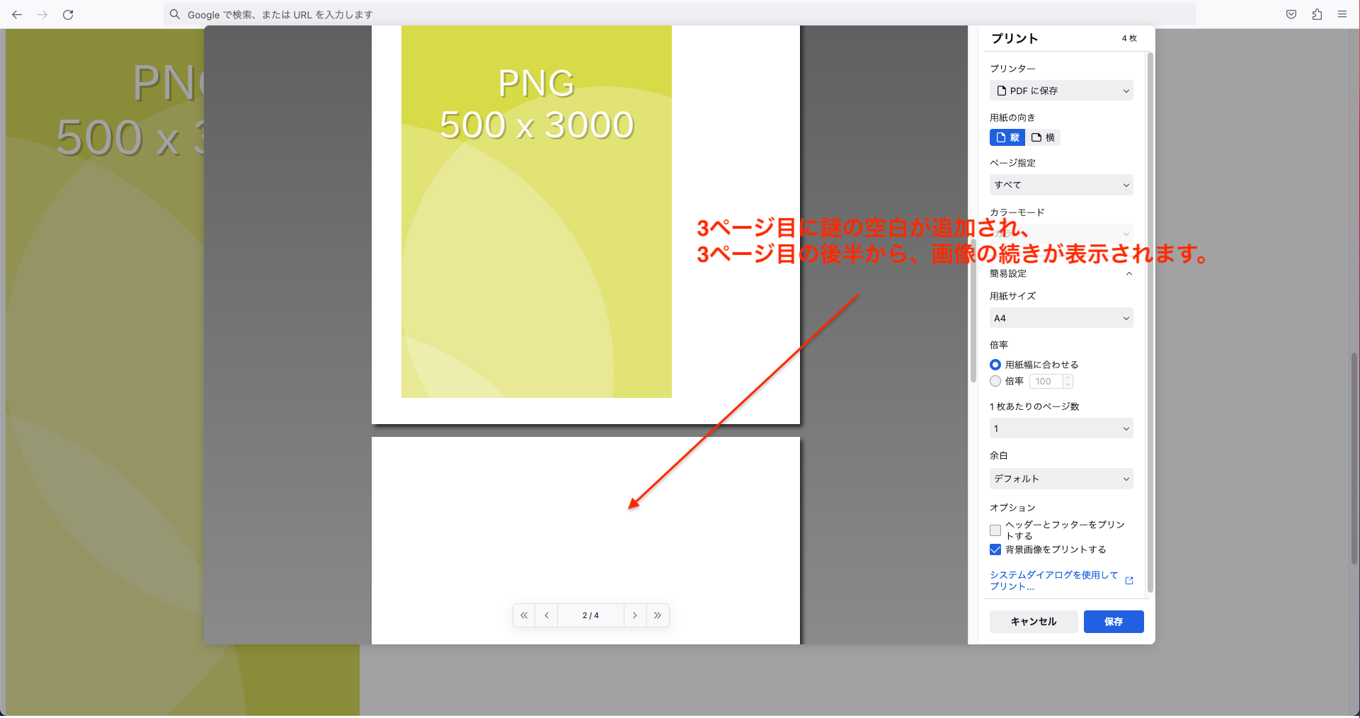
Task: Go to next preview page
Action: click(635, 615)
